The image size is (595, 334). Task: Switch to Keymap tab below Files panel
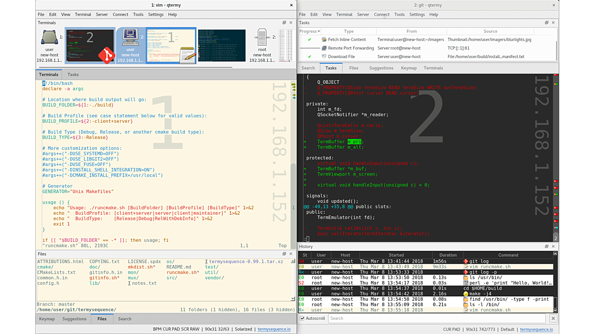47,319
